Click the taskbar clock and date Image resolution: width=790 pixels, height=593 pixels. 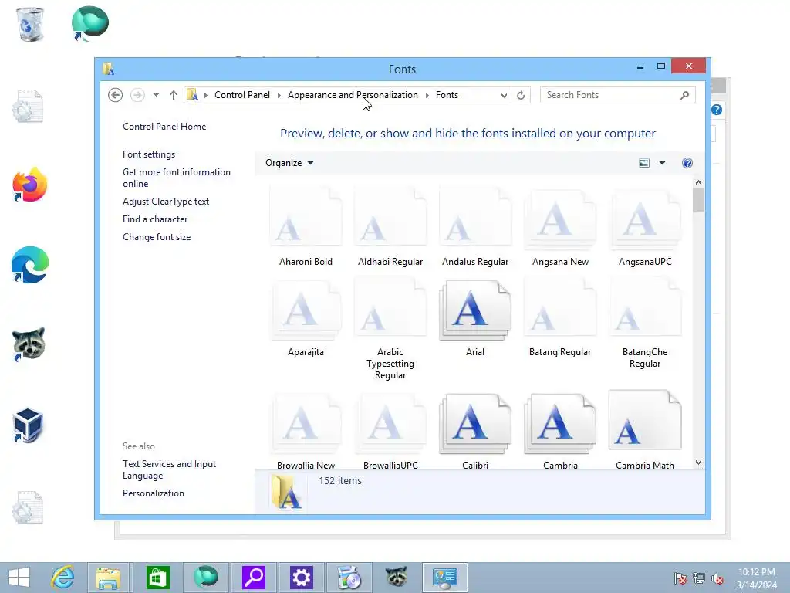coord(756,578)
